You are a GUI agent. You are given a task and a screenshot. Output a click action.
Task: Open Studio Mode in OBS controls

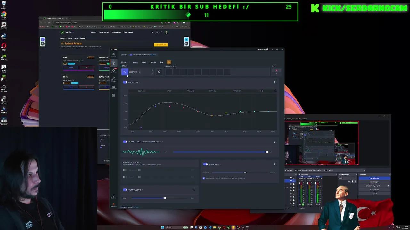coord(374,190)
